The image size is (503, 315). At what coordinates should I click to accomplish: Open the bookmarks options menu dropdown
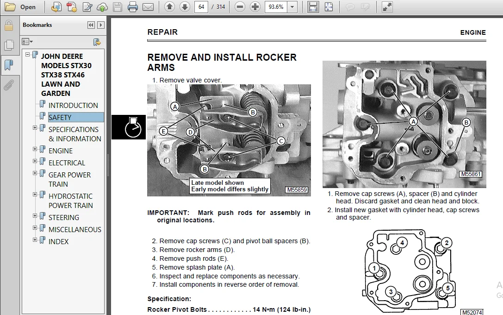pyautogui.click(x=27, y=42)
